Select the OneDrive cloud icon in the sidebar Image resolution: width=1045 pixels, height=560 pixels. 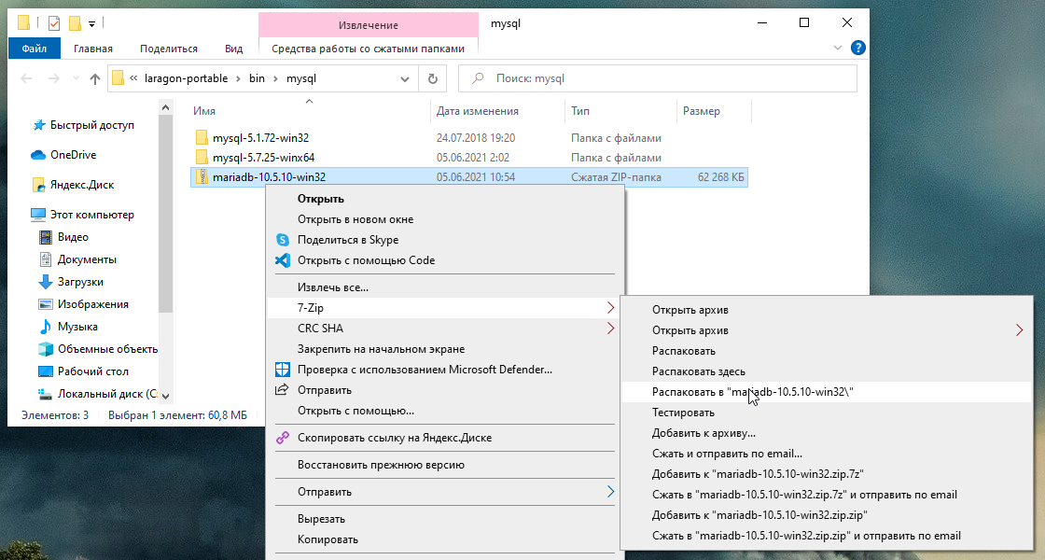click(x=38, y=155)
